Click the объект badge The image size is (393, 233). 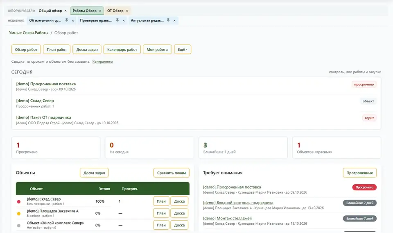368,101
